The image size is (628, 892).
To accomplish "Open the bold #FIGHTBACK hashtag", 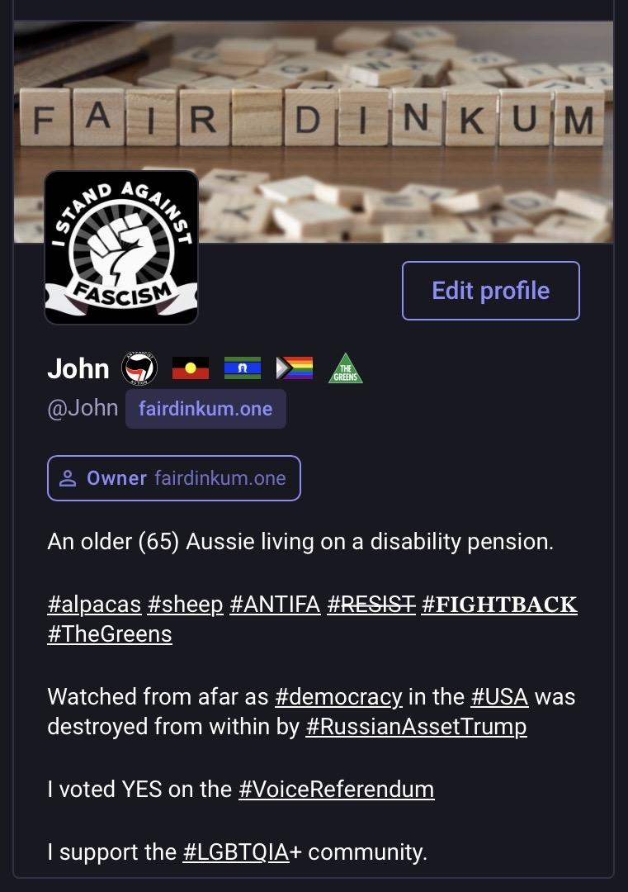I will point(499,604).
